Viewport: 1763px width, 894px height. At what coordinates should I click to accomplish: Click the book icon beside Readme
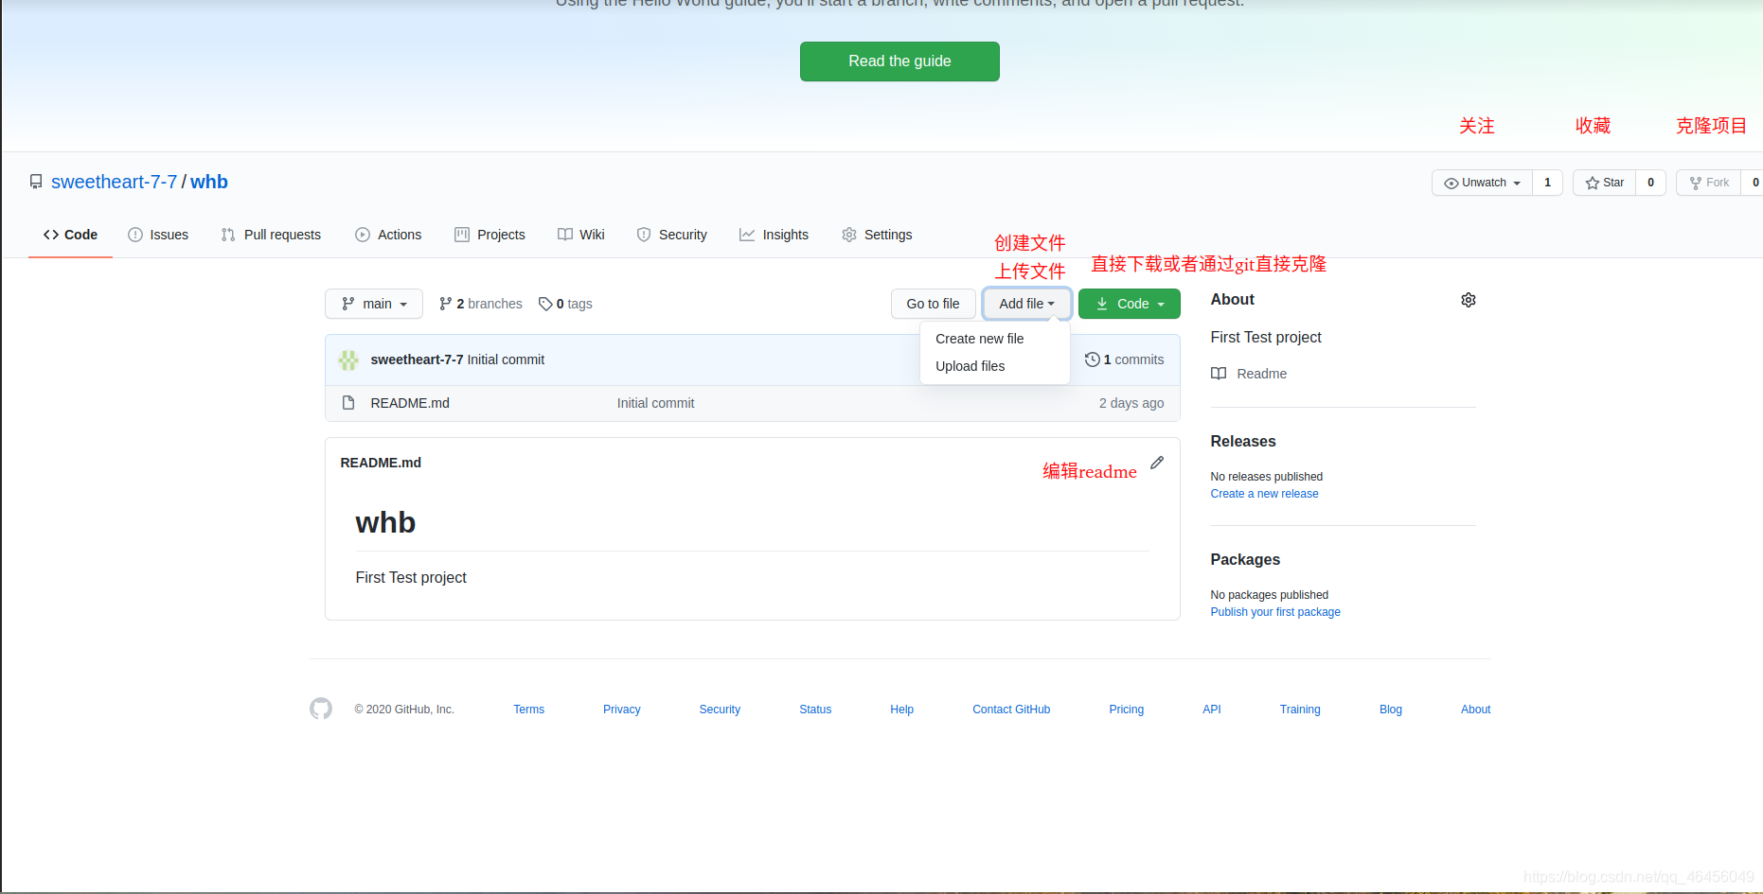pos(1219,374)
